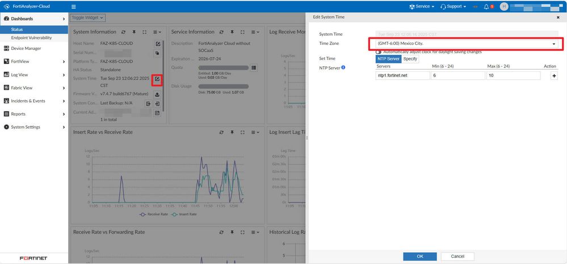Open Reports in the sidebar
The width and height of the screenshot is (567, 264).
pyautogui.click(x=34, y=114)
